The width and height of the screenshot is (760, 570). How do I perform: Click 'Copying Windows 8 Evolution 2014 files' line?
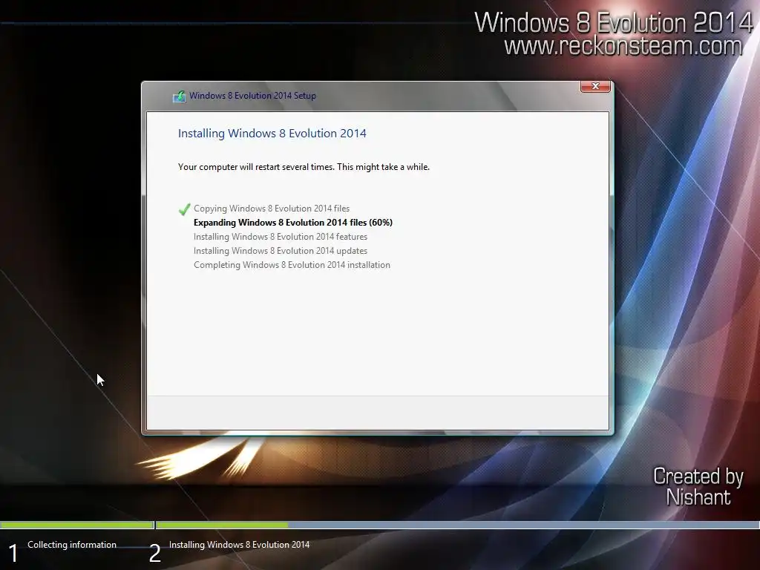coord(272,209)
